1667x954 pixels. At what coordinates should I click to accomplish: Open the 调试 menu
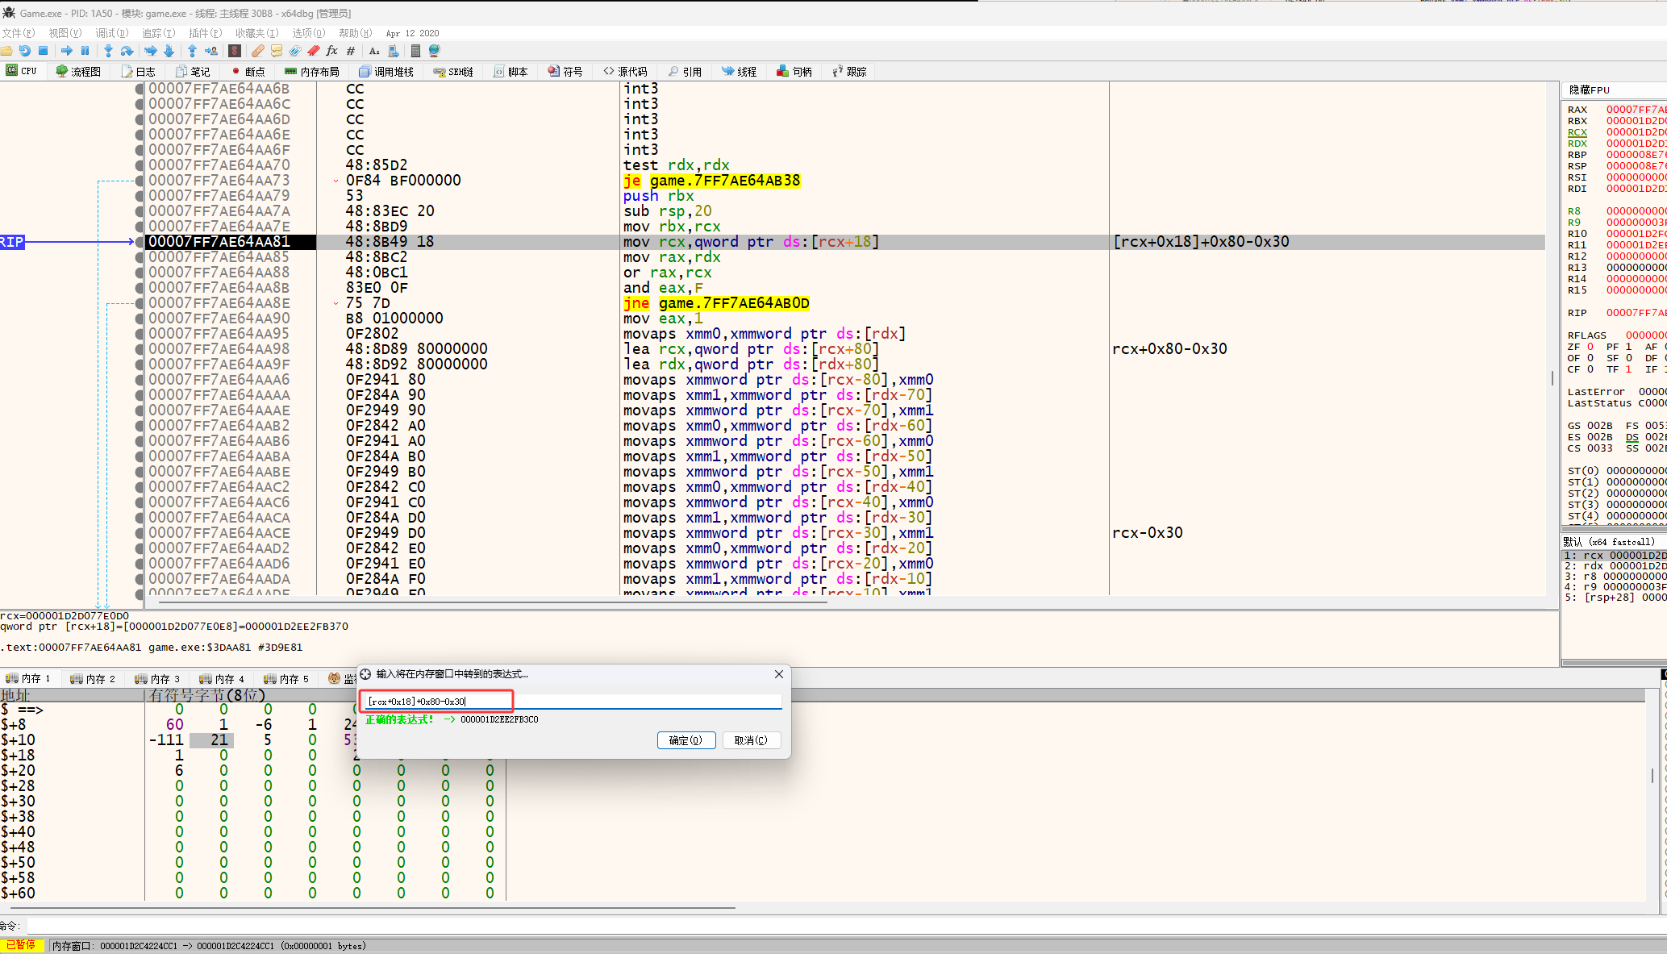pos(111,33)
